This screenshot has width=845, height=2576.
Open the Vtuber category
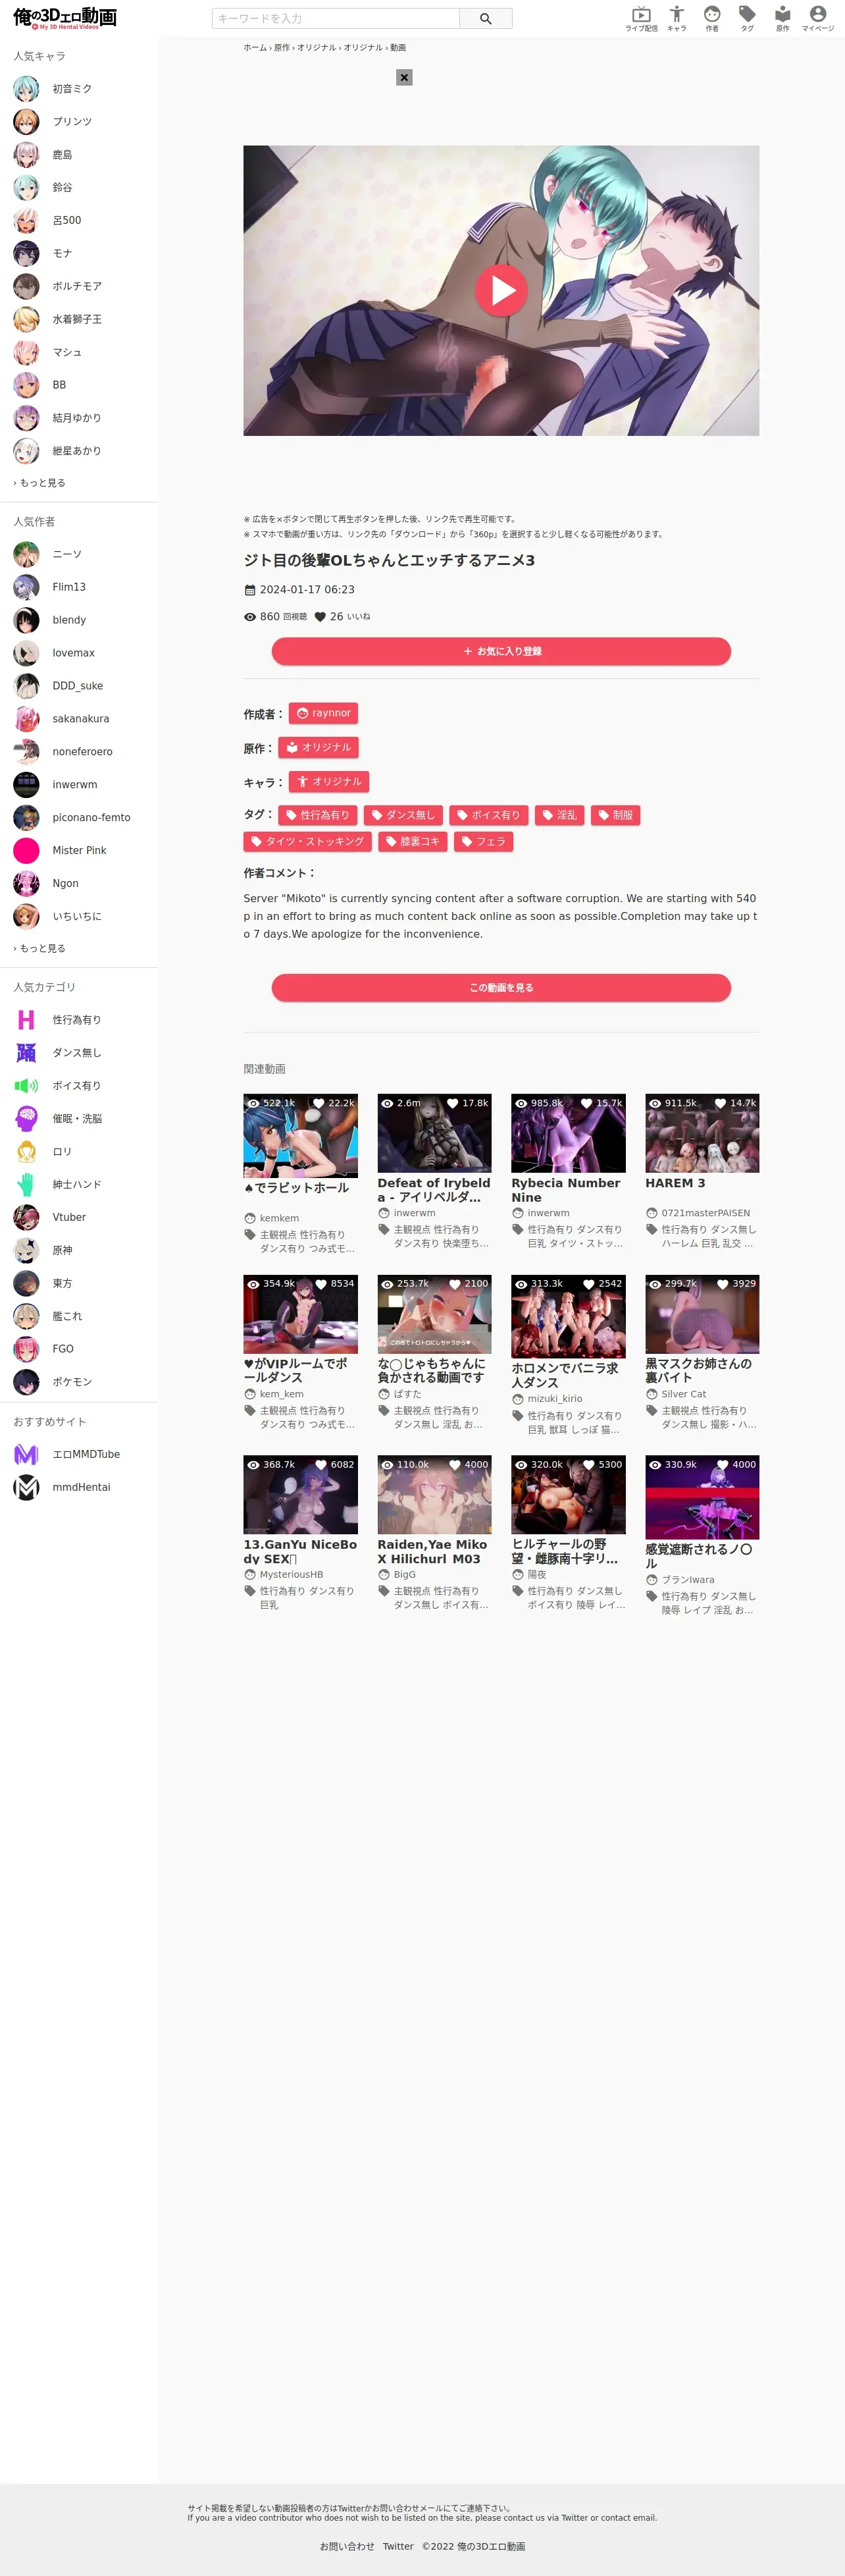click(x=69, y=1217)
